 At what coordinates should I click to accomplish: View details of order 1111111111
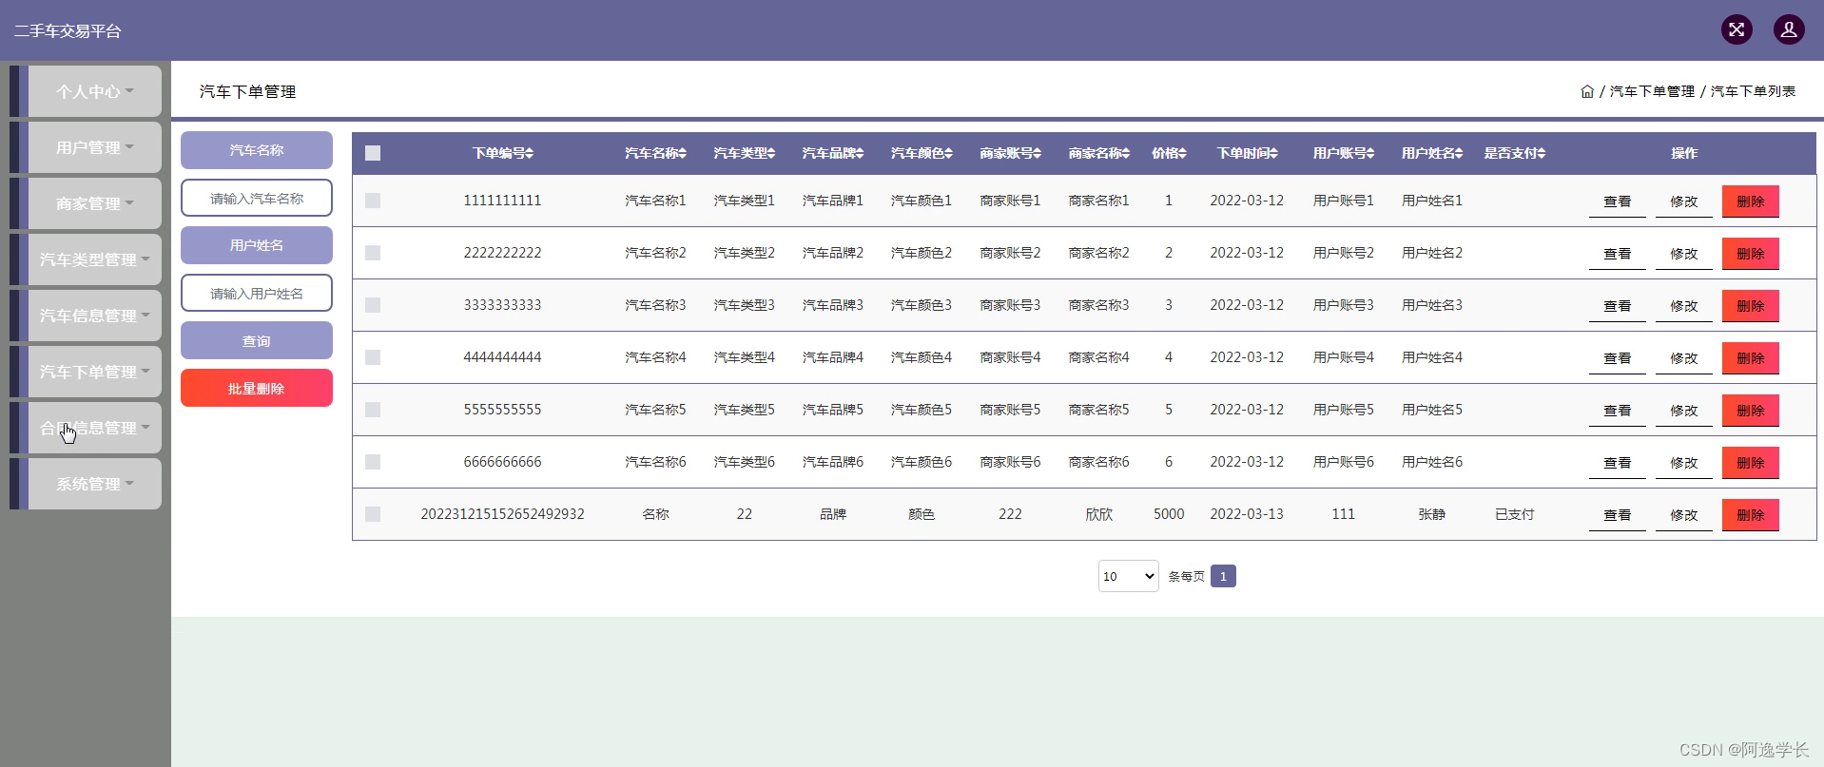point(1617,201)
